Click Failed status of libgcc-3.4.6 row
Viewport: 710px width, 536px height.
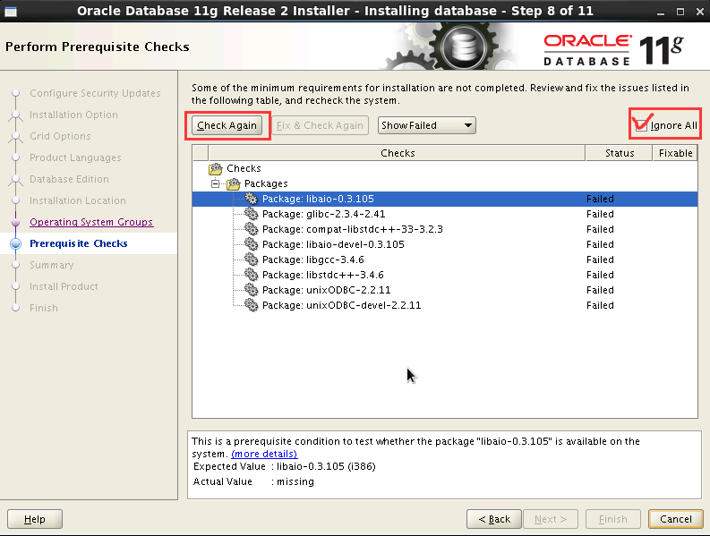coord(600,259)
